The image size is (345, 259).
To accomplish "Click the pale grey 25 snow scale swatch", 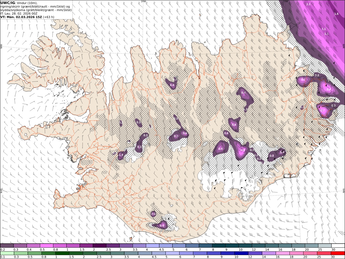I will (x=325, y=246).
